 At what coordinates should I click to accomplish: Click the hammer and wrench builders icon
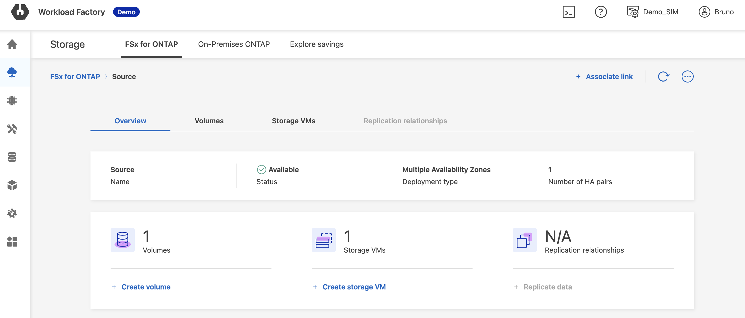tap(12, 129)
